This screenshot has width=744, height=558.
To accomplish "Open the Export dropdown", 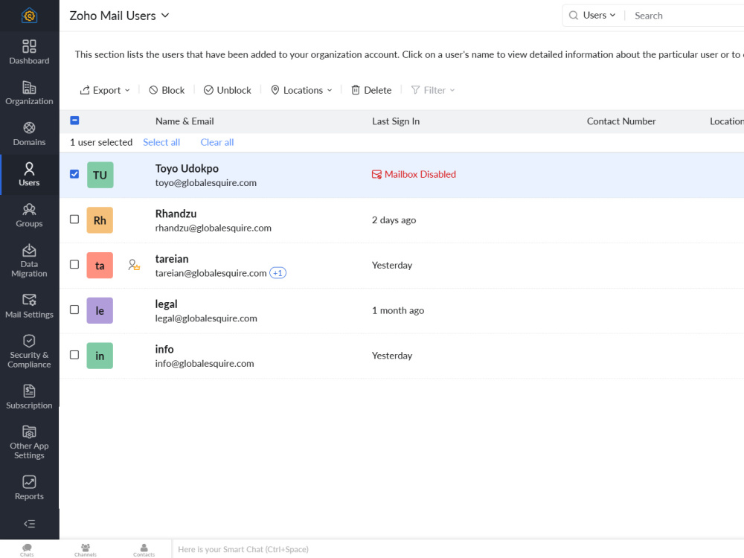I will click(105, 90).
